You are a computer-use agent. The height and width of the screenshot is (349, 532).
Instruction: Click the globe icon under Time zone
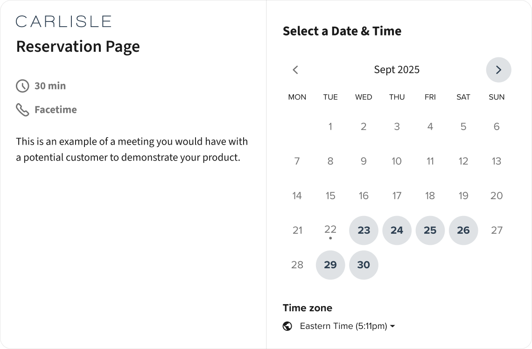(x=287, y=326)
